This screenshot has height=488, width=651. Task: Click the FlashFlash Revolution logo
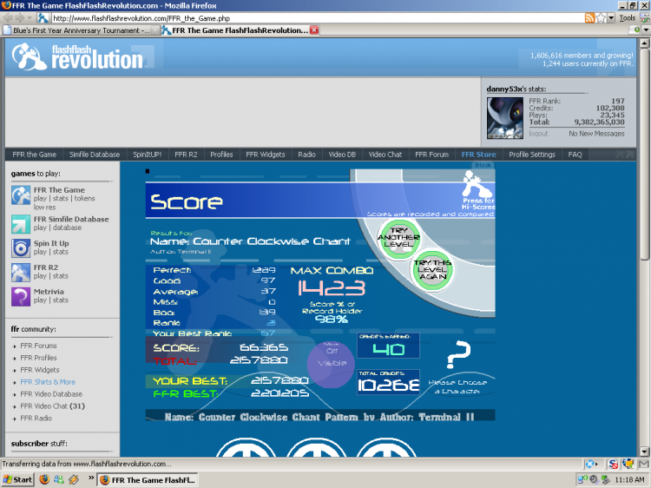(79, 56)
